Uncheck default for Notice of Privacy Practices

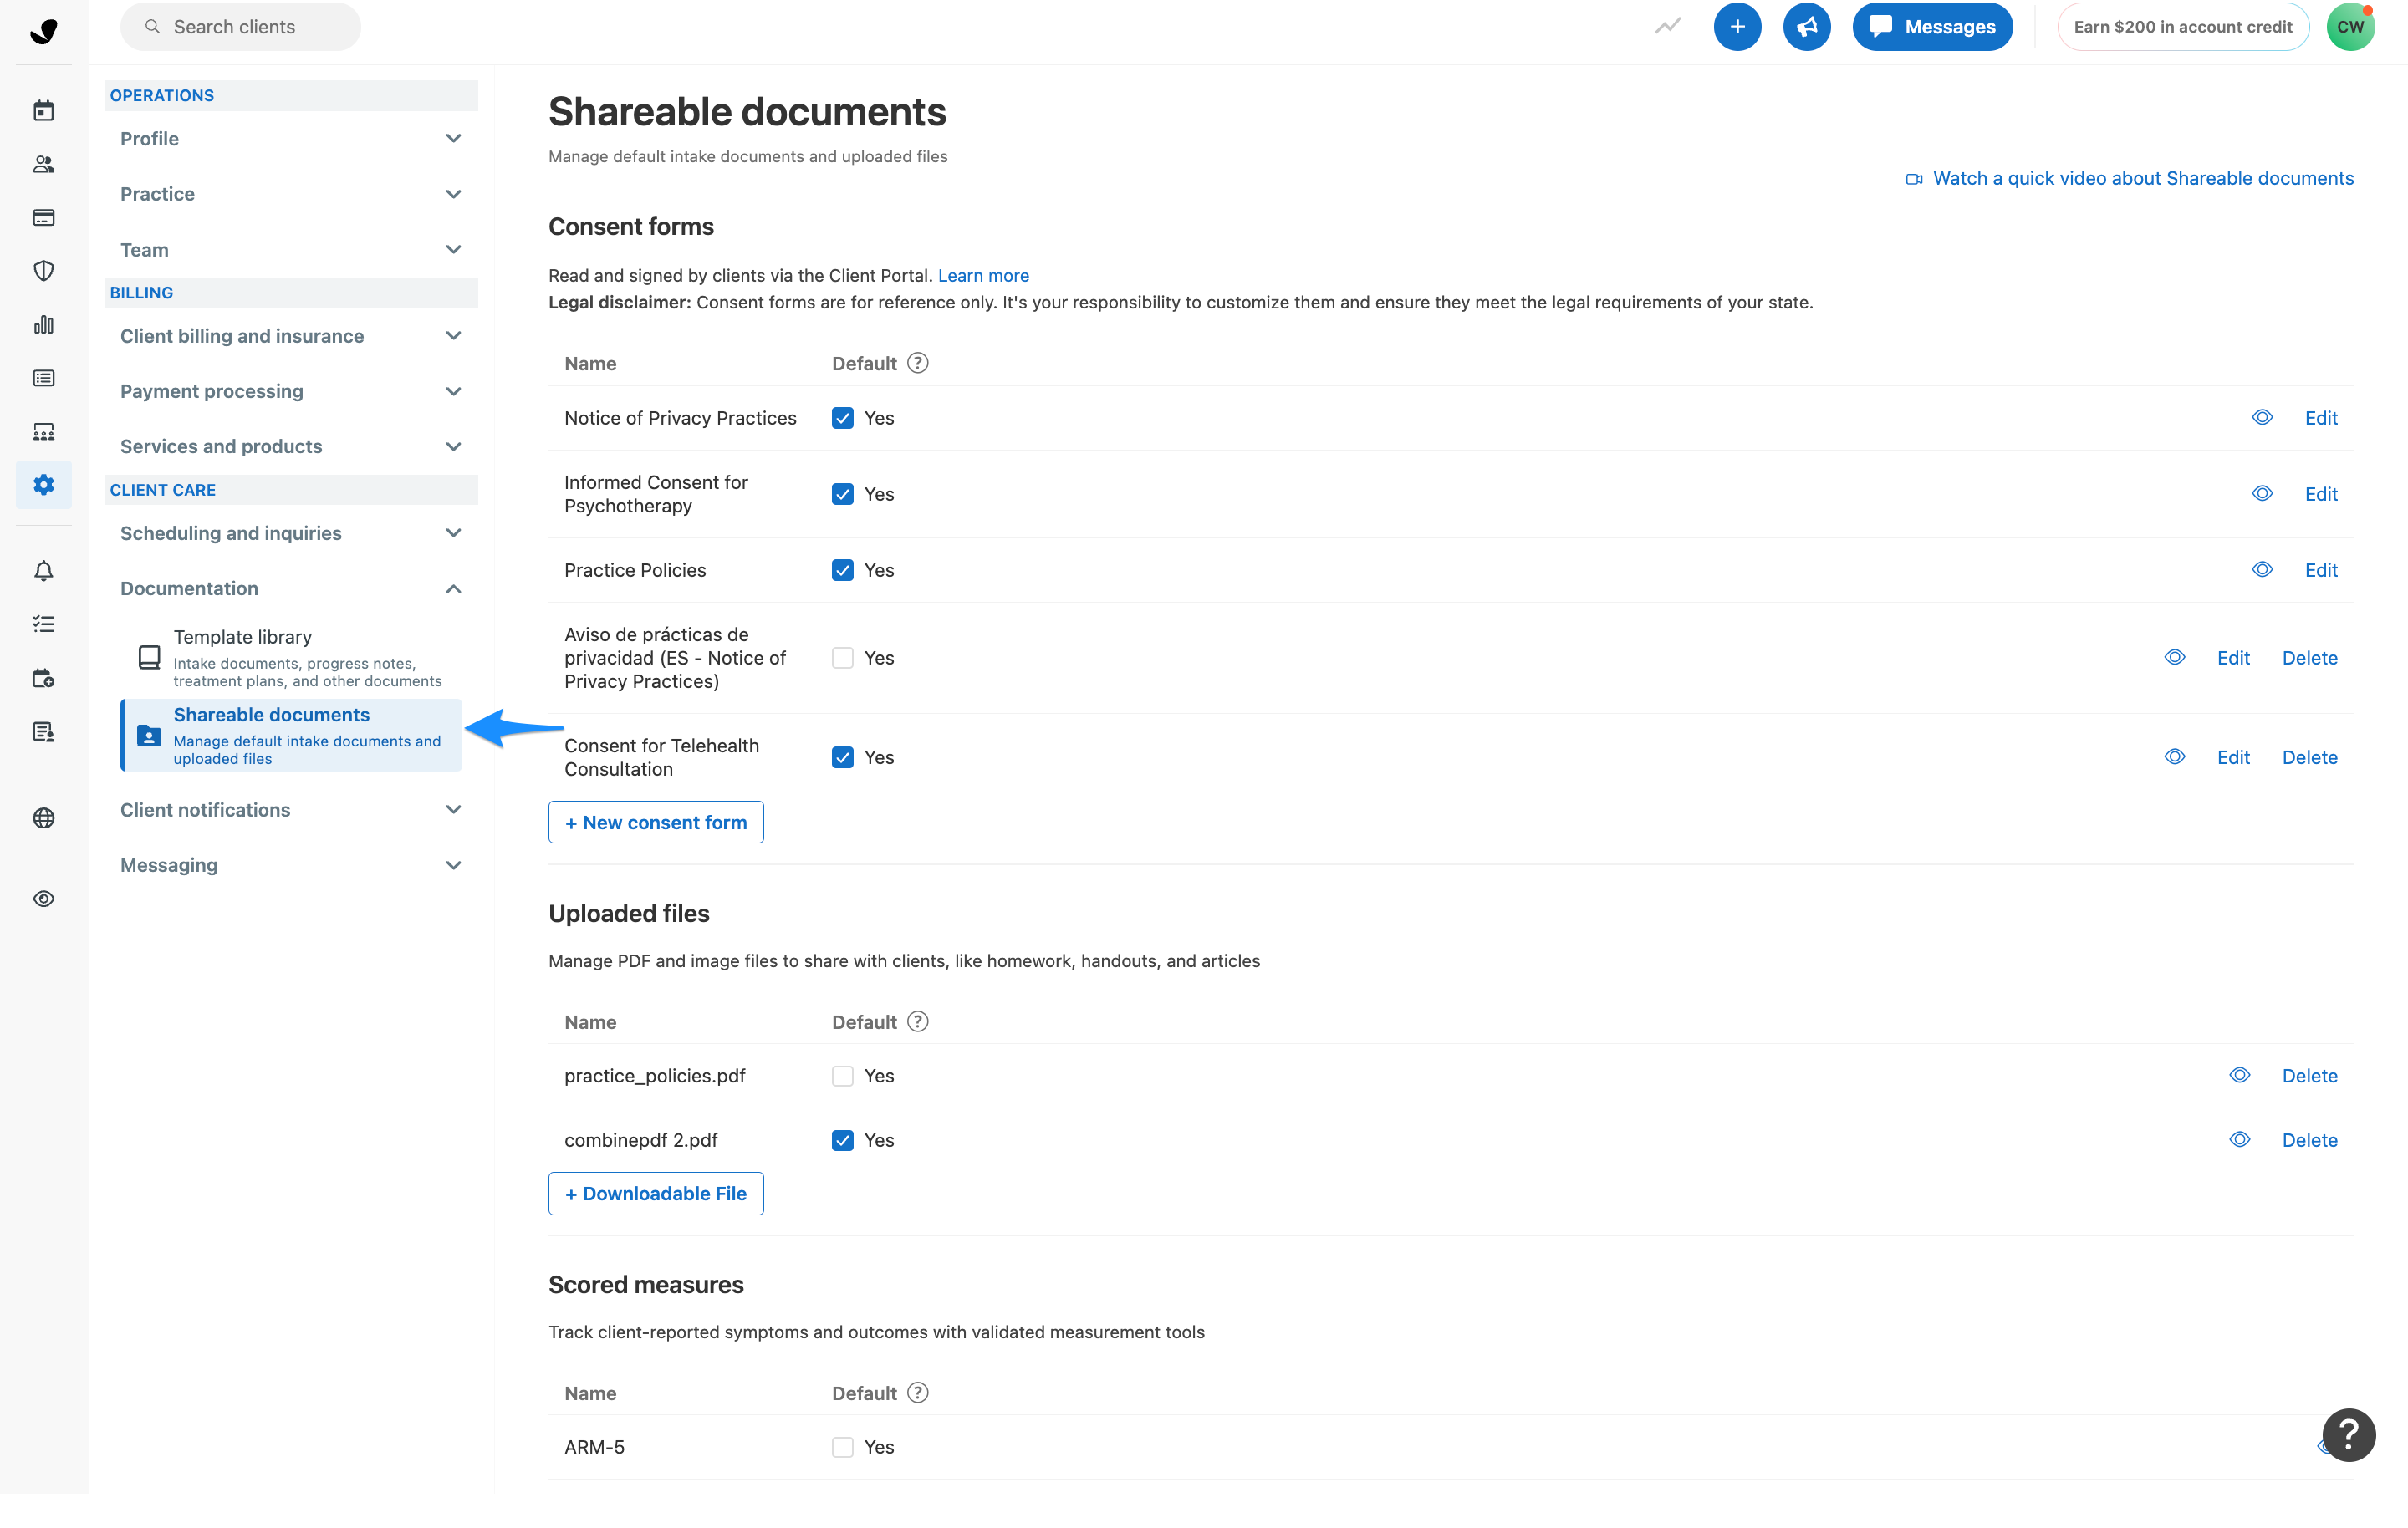coord(842,418)
